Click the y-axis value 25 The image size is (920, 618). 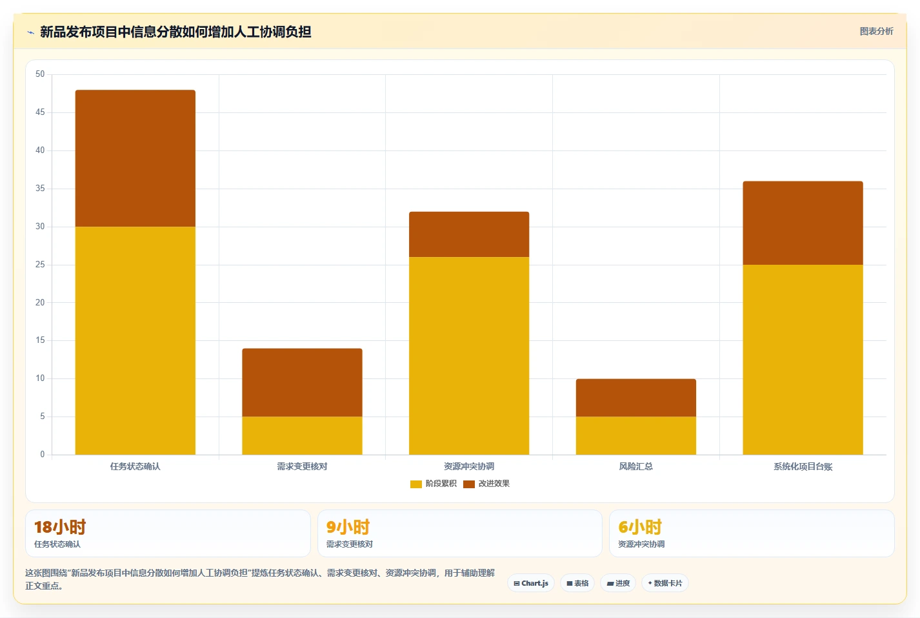(40, 265)
